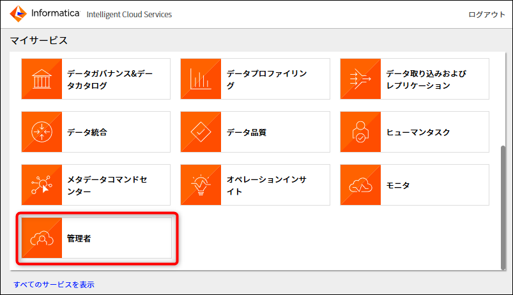Select データ統合 service label

pos(87,132)
